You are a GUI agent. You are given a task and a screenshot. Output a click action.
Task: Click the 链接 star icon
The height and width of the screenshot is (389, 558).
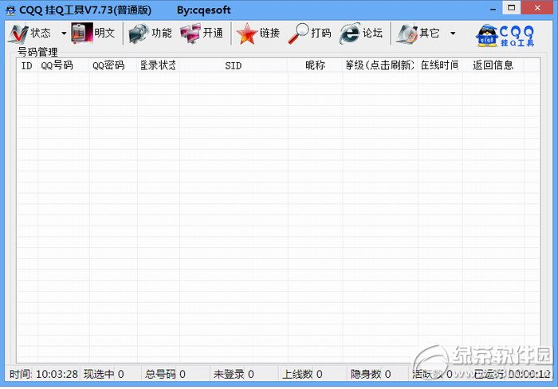(246, 33)
